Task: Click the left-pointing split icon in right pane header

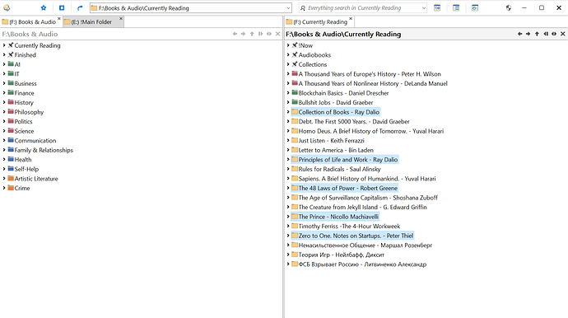Action: click(546, 34)
